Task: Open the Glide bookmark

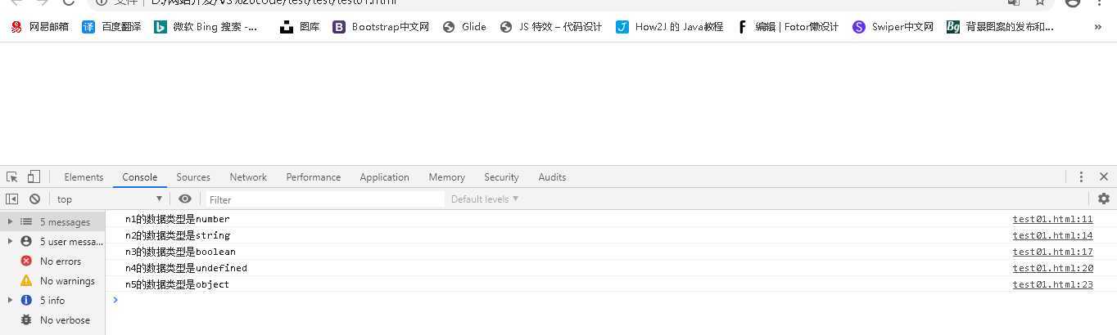Action: (x=464, y=27)
